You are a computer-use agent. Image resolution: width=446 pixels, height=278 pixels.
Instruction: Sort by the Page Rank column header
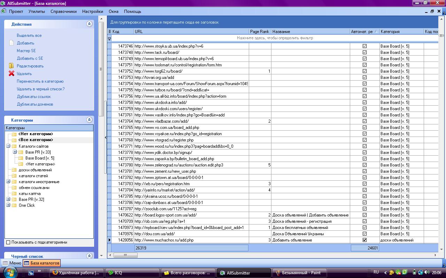[x=260, y=32]
